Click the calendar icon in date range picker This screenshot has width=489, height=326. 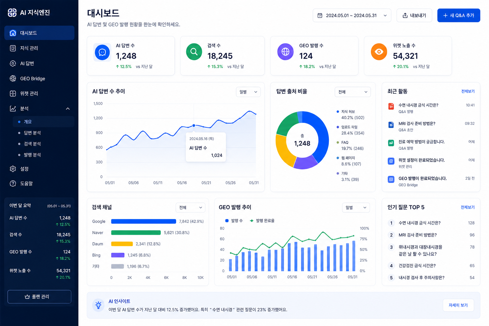point(320,15)
